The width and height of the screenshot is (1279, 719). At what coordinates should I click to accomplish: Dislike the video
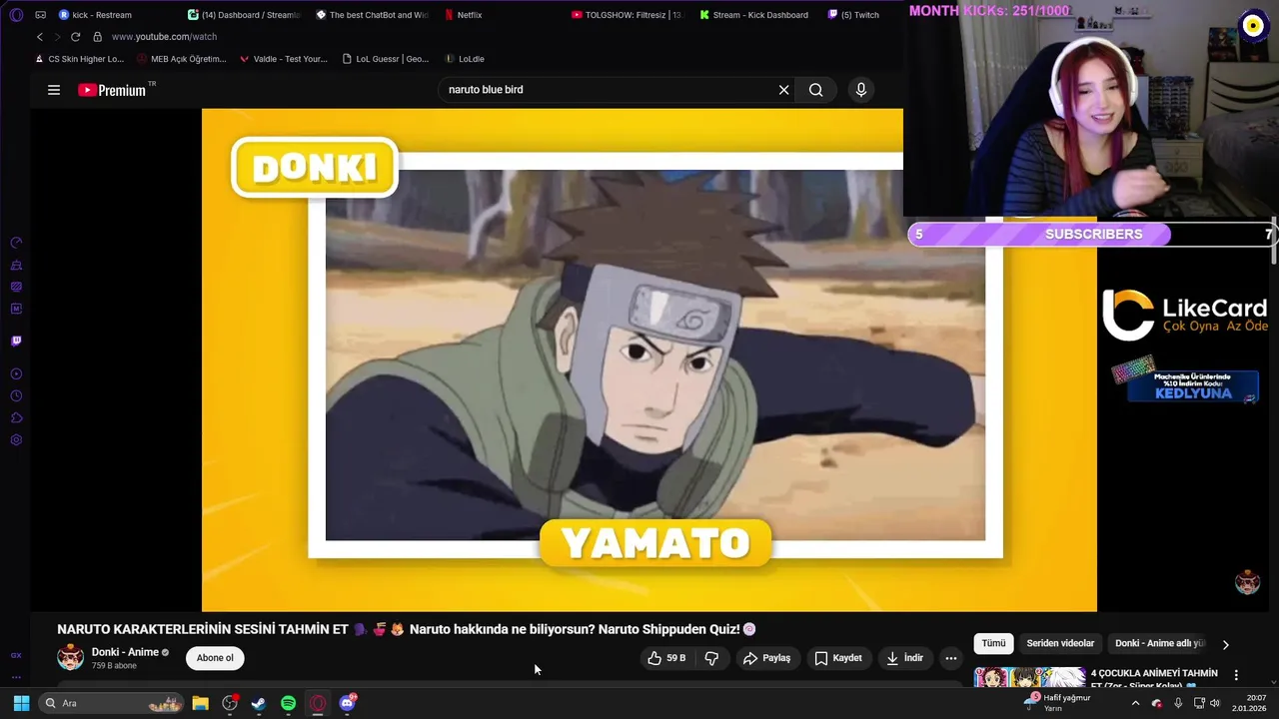(x=711, y=658)
